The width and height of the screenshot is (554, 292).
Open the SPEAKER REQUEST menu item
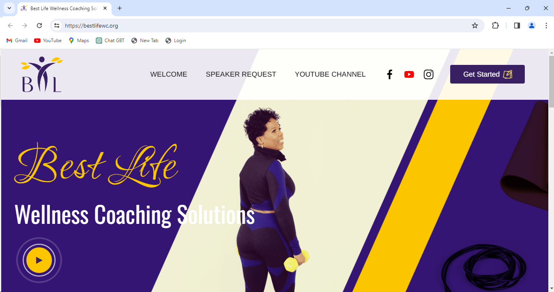point(241,74)
